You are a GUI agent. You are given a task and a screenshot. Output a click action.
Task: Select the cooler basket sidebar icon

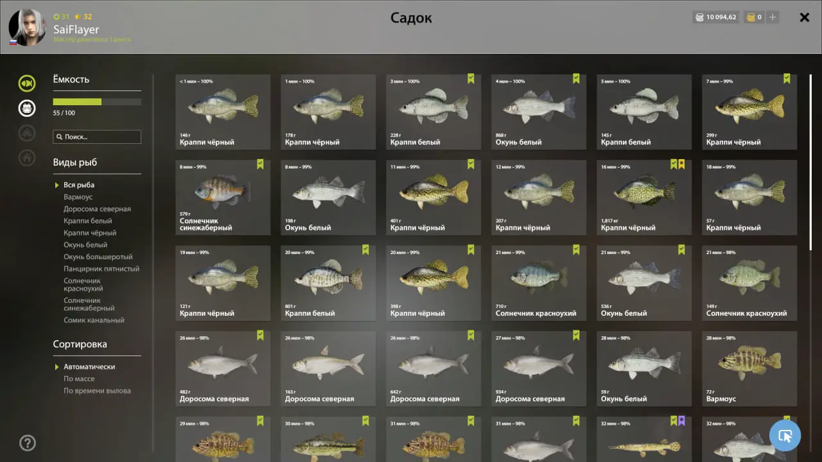coord(27,108)
